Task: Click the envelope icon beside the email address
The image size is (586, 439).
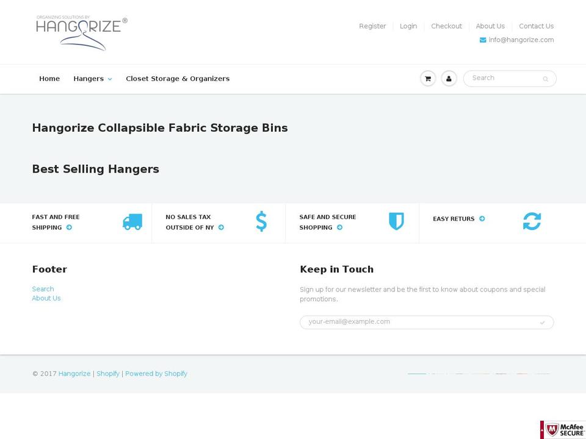Action: pyautogui.click(x=482, y=40)
